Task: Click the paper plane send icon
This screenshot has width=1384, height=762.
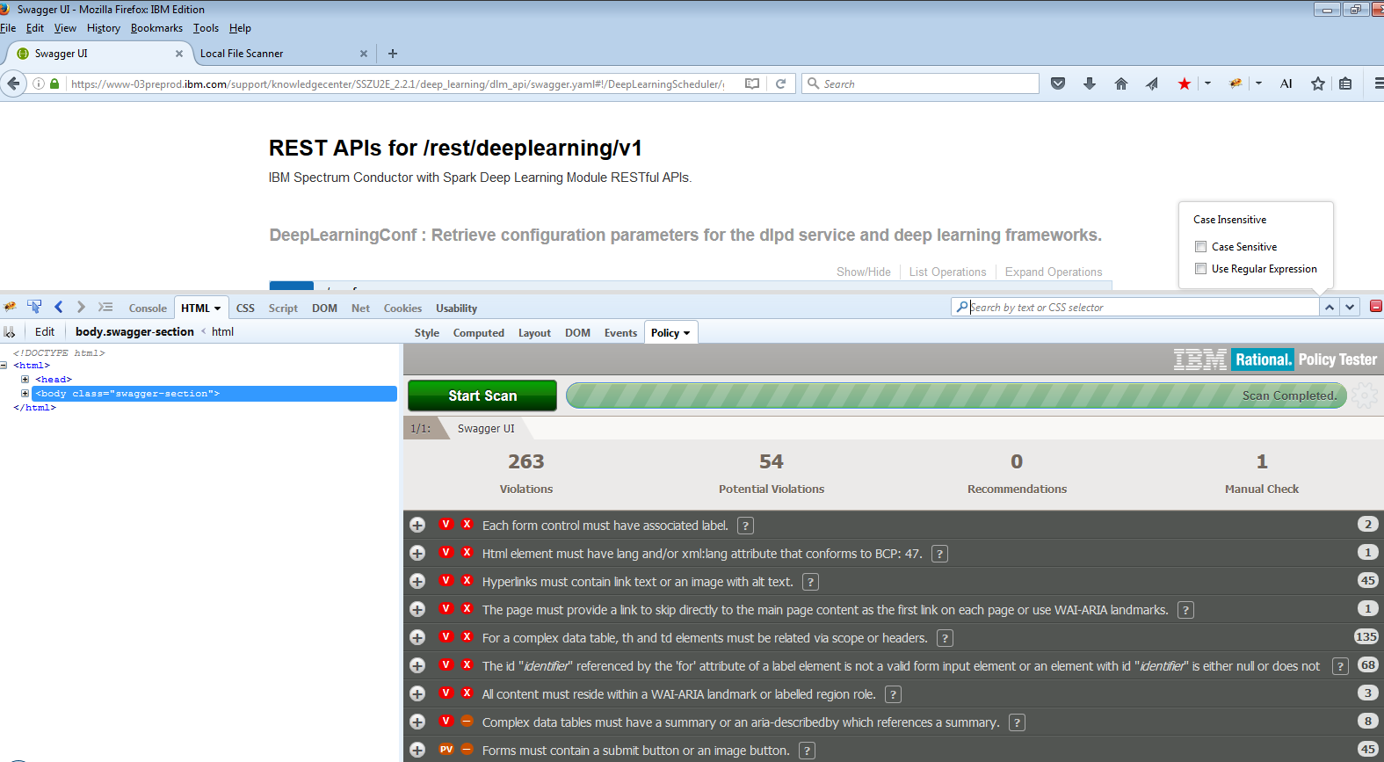Action: click(1152, 83)
